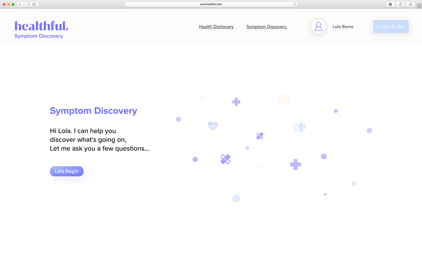Click the Lola Burns profile name
This screenshot has width=422, height=263.
(343, 27)
